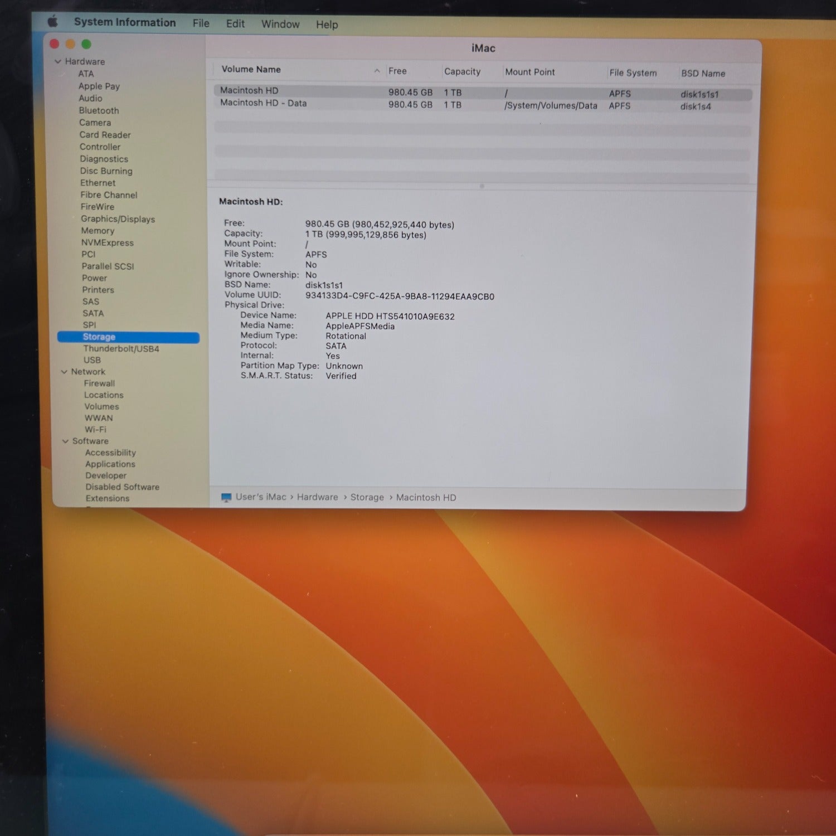
Task: Collapse the Network section
Action: [x=64, y=372]
